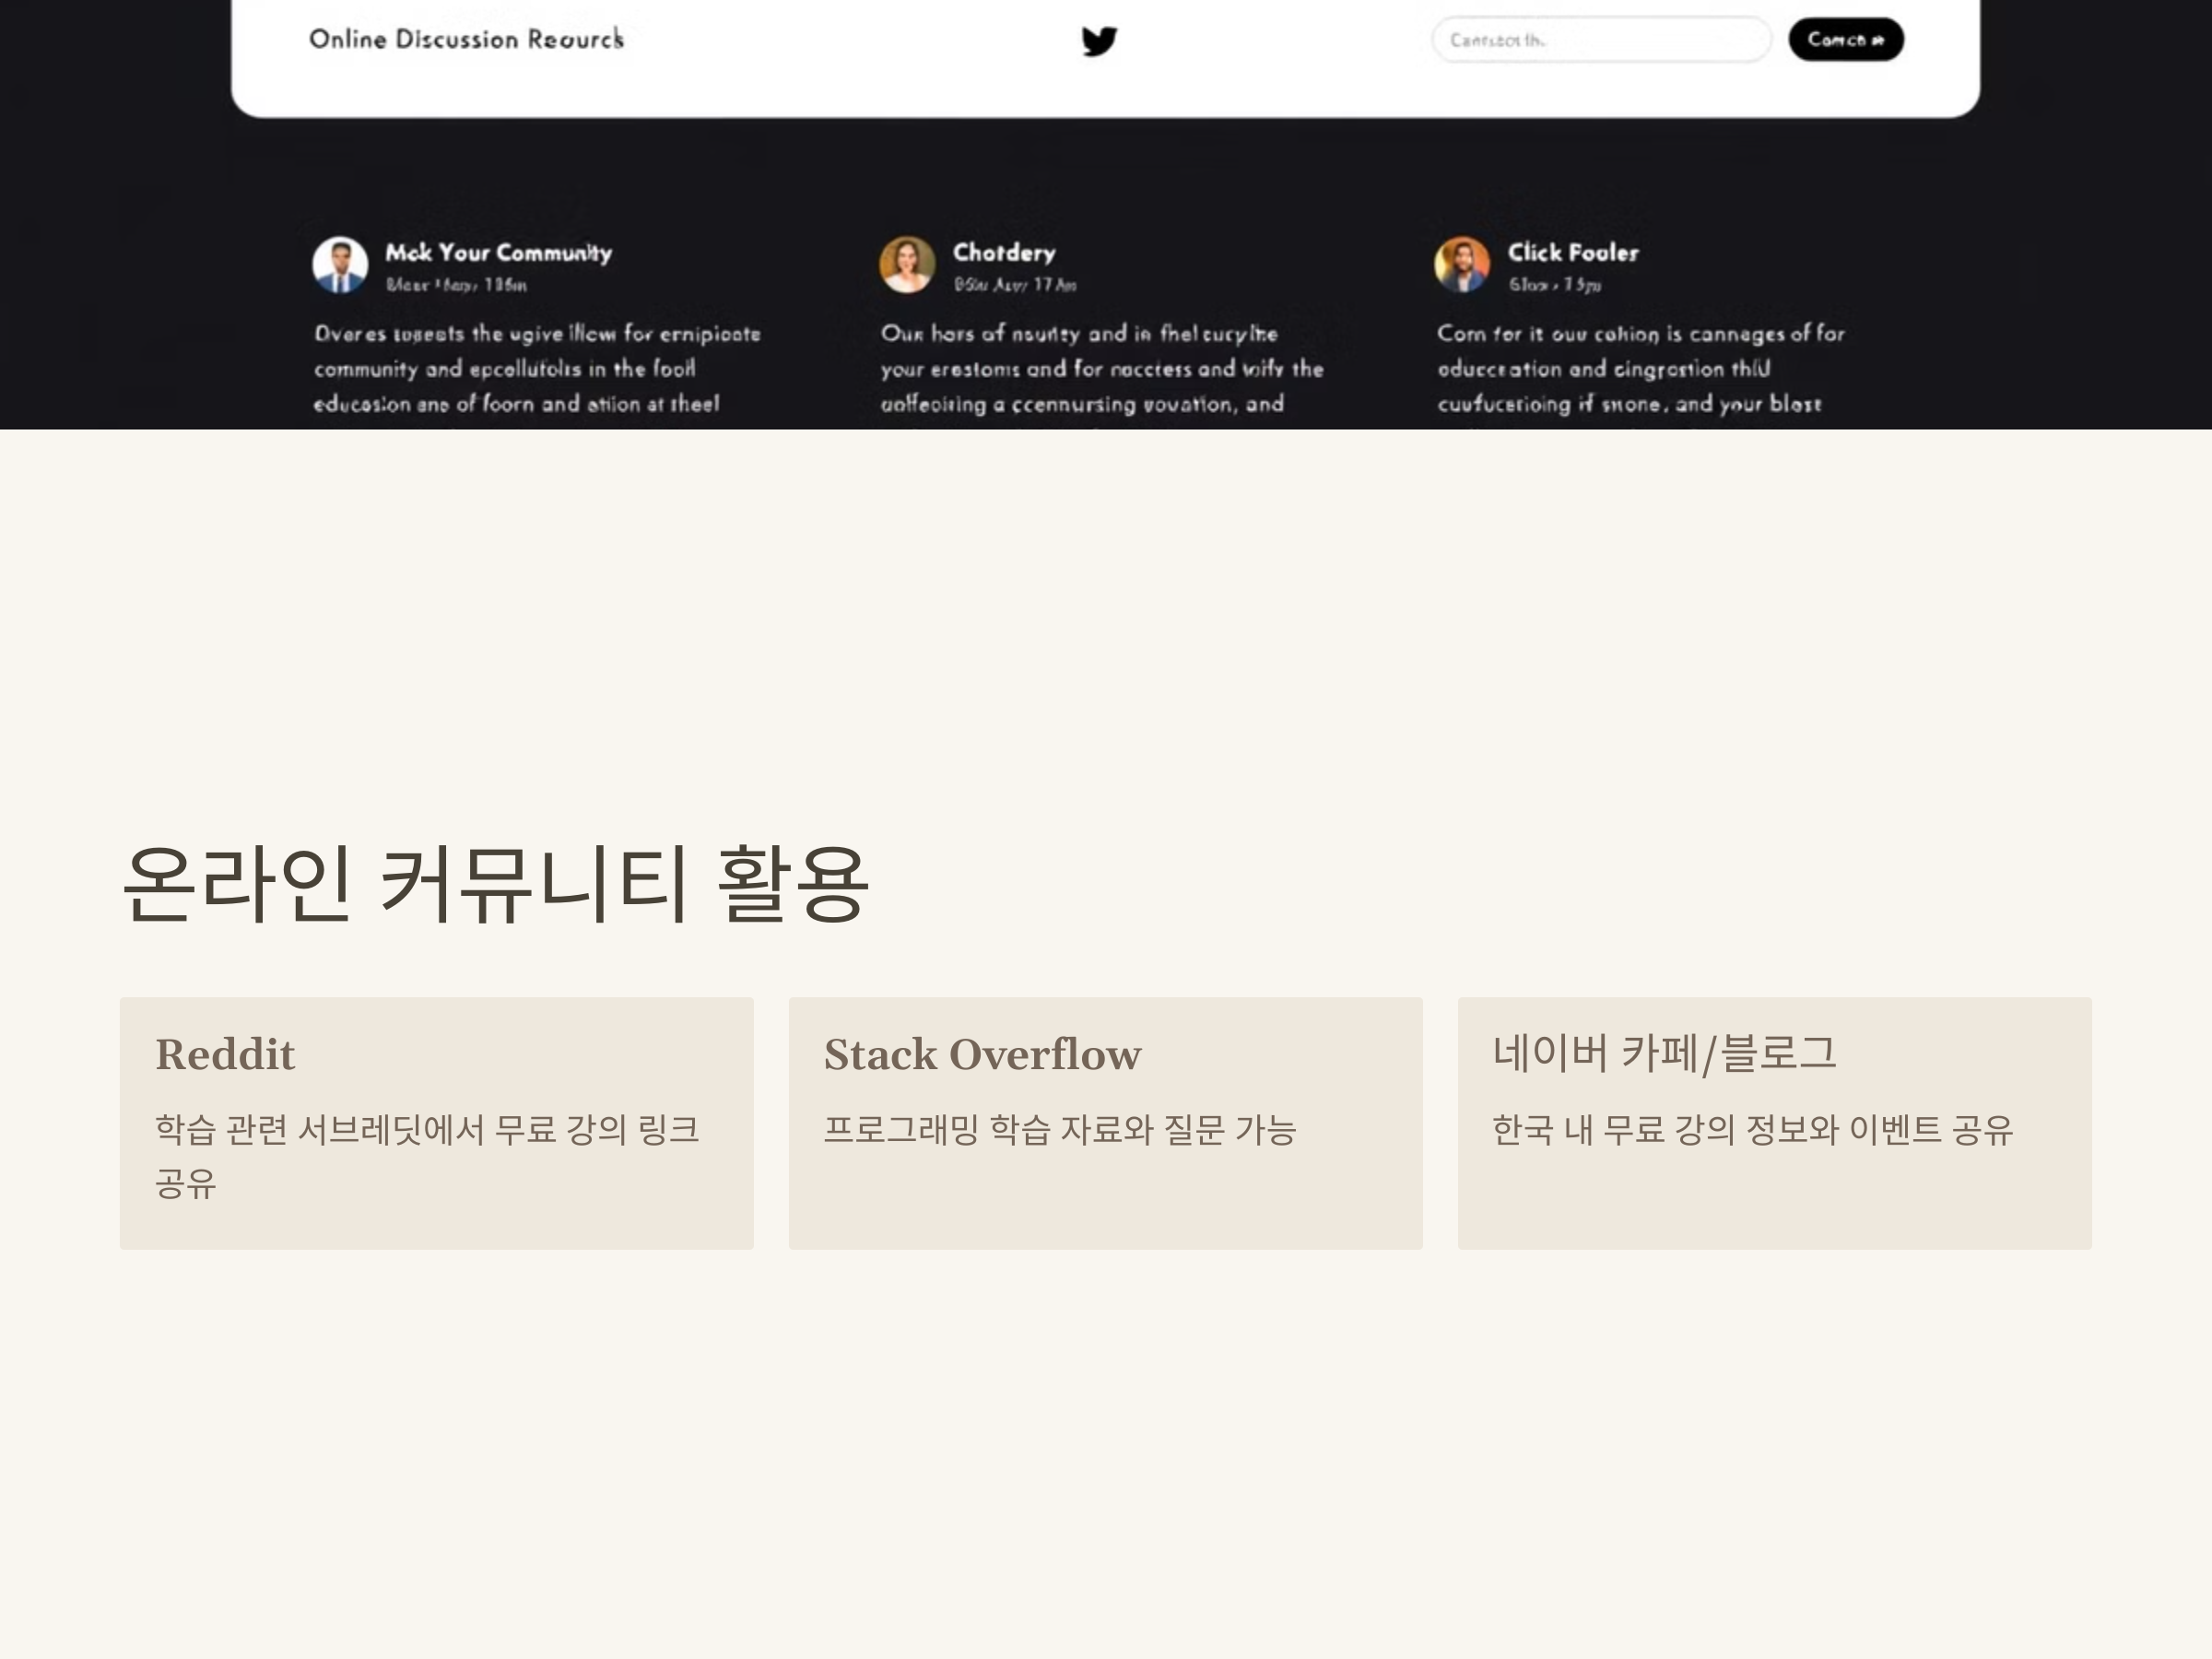Click avatar beside Mck Your Community

[x=340, y=265]
